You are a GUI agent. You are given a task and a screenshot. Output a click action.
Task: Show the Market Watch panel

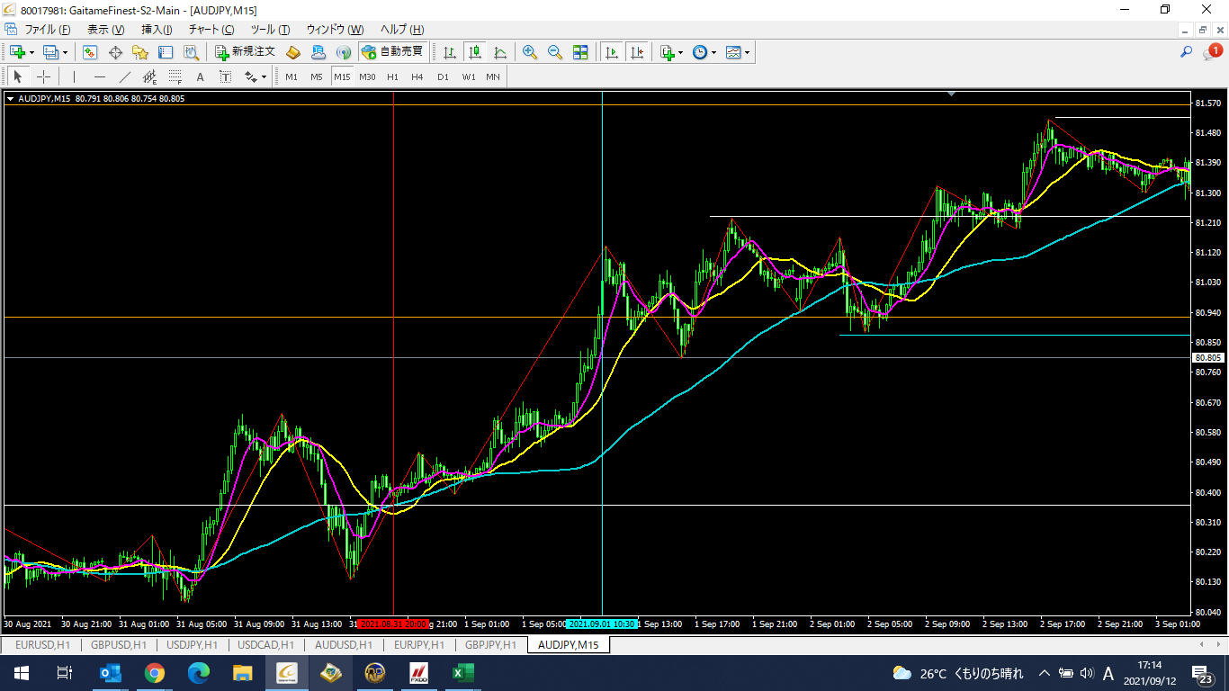point(90,52)
